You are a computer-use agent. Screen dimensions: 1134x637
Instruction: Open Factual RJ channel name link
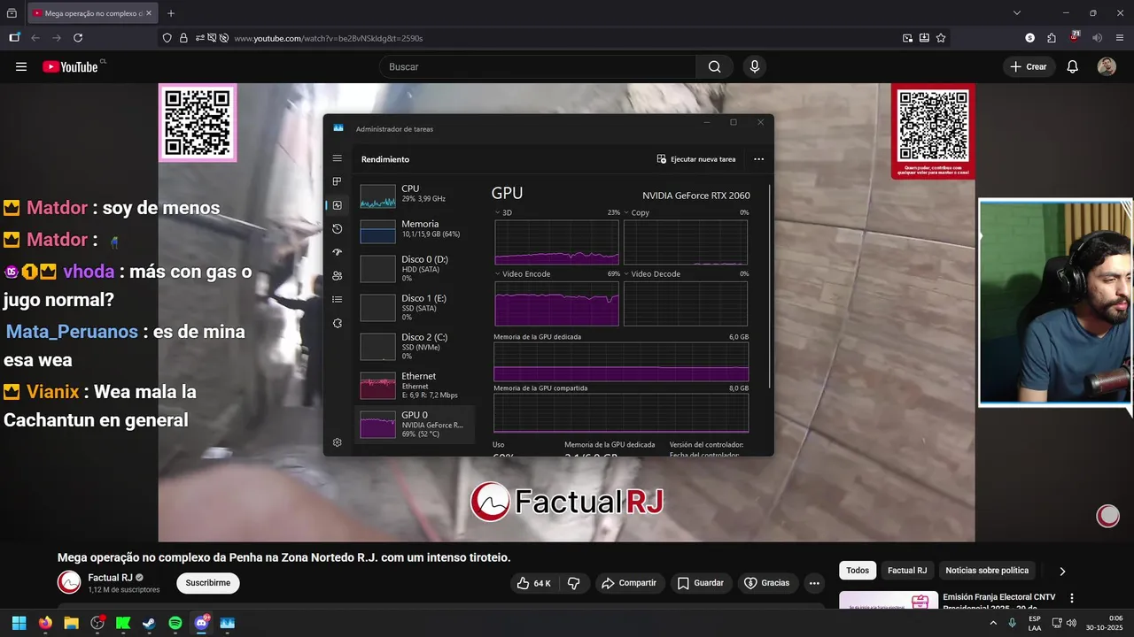(x=110, y=578)
